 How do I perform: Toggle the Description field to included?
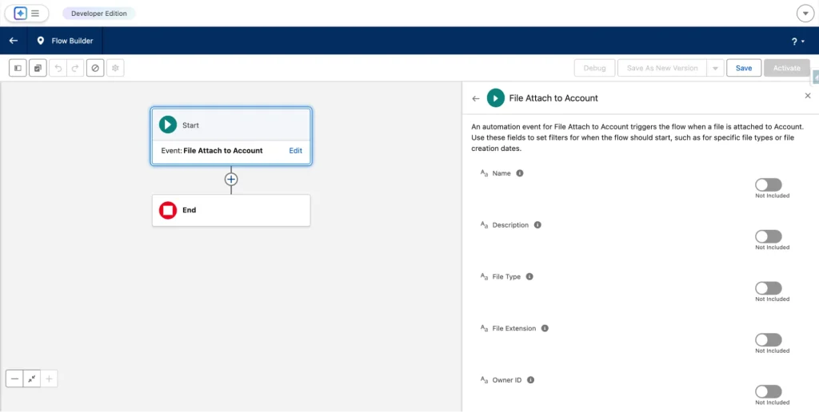(x=768, y=236)
